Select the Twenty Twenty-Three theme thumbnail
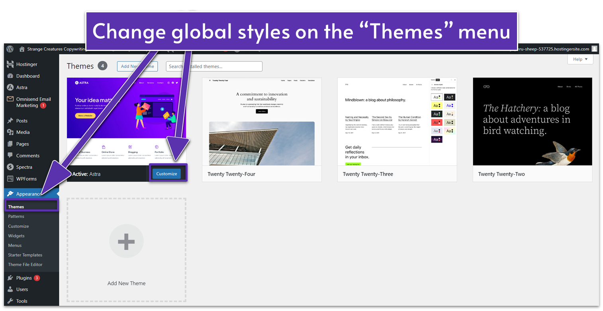The height and width of the screenshot is (311, 603). point(397,121)
